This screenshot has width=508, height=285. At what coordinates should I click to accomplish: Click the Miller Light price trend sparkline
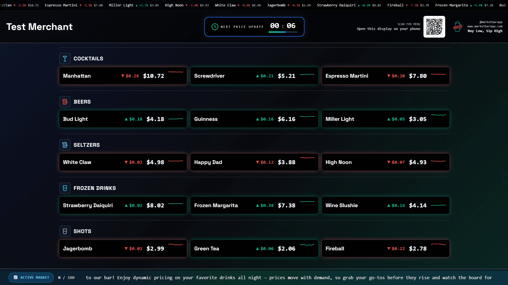click(438, 115)
